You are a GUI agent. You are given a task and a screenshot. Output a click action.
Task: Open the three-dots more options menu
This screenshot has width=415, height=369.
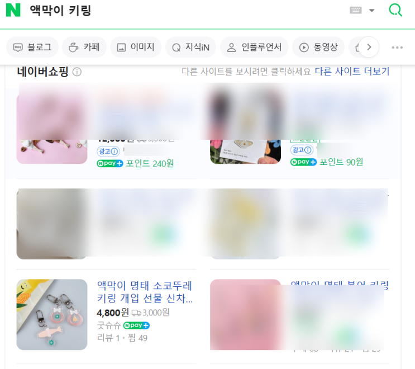coord(397,48)
